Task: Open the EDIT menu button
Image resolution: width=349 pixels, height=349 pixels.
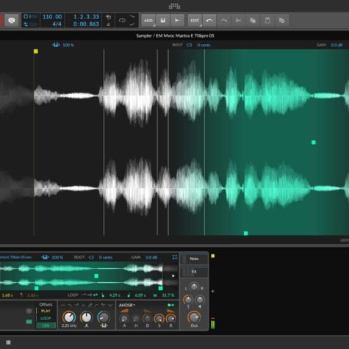Action: pyautogui.click(x=195, y=21)
